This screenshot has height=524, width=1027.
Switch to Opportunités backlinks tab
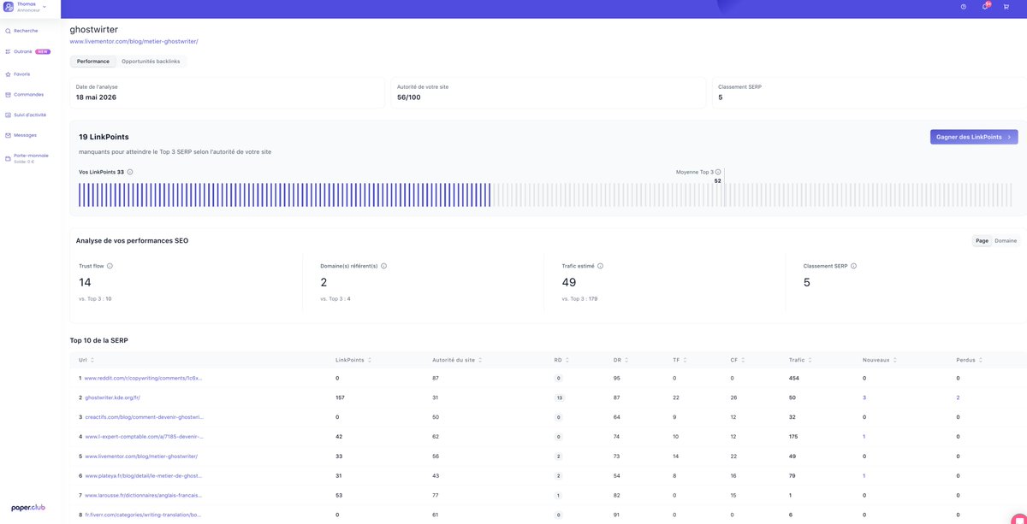click(x=151, y=62)
